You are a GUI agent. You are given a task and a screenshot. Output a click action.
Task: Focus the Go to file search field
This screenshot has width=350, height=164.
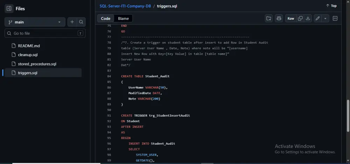tap(45, 33)
